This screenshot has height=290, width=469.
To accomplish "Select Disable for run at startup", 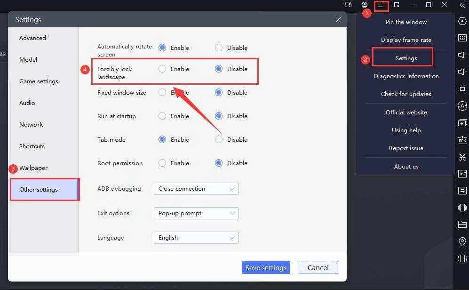I will 219,116.
